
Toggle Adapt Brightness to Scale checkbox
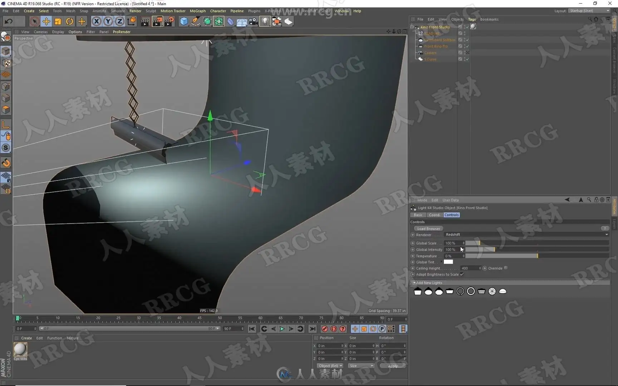[462, 274]
